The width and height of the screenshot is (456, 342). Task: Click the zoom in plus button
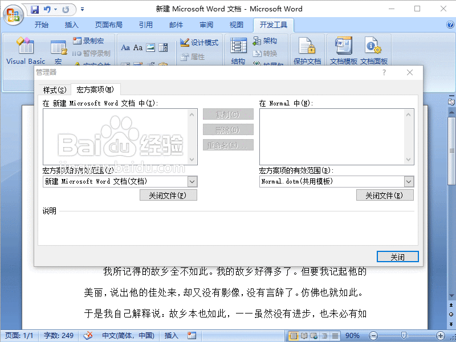441,336
